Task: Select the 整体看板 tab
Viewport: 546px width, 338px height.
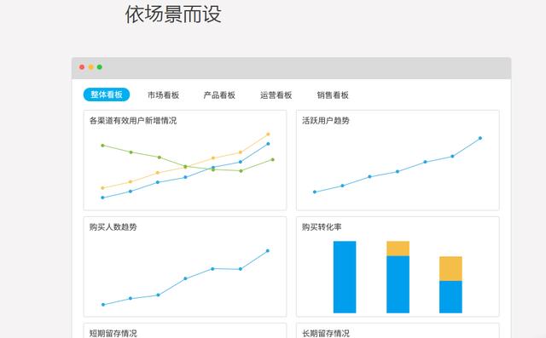Action: click(107, 95)
